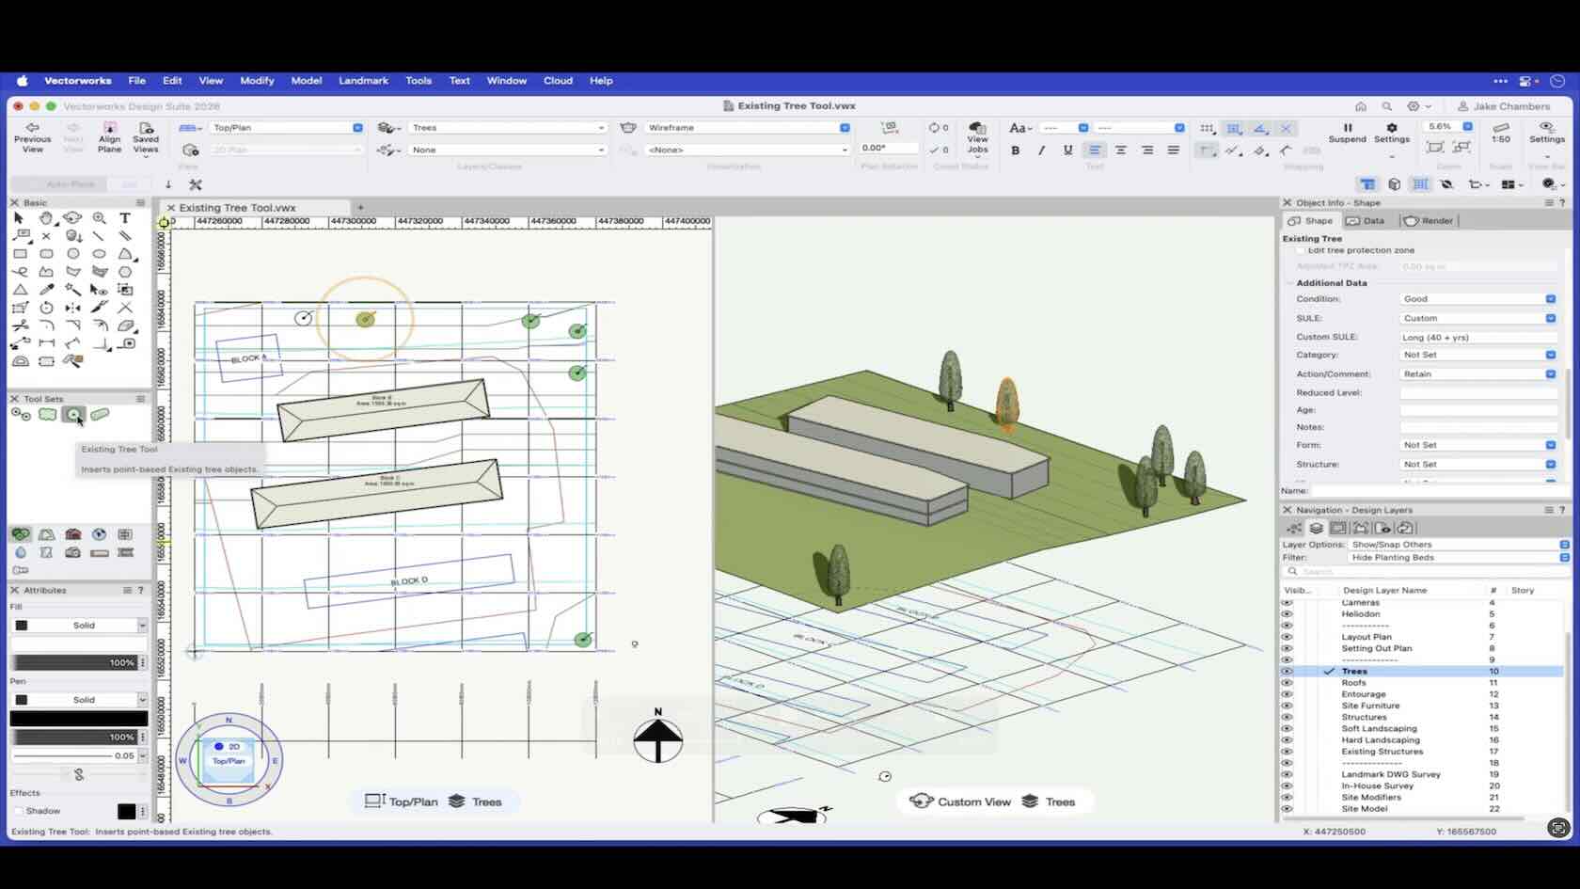The width and height of the screenshot is (1580, 889).
Task: Open the Top/Plan view dropdown in toolbar
Action: (x=287, y=128)
